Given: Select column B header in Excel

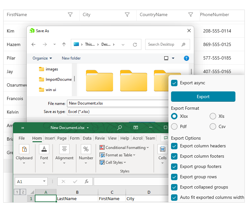Looking at the screenshot, I should point(77,192).
